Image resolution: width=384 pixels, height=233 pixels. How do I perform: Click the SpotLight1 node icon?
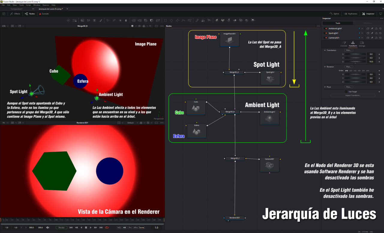point(270,79)
